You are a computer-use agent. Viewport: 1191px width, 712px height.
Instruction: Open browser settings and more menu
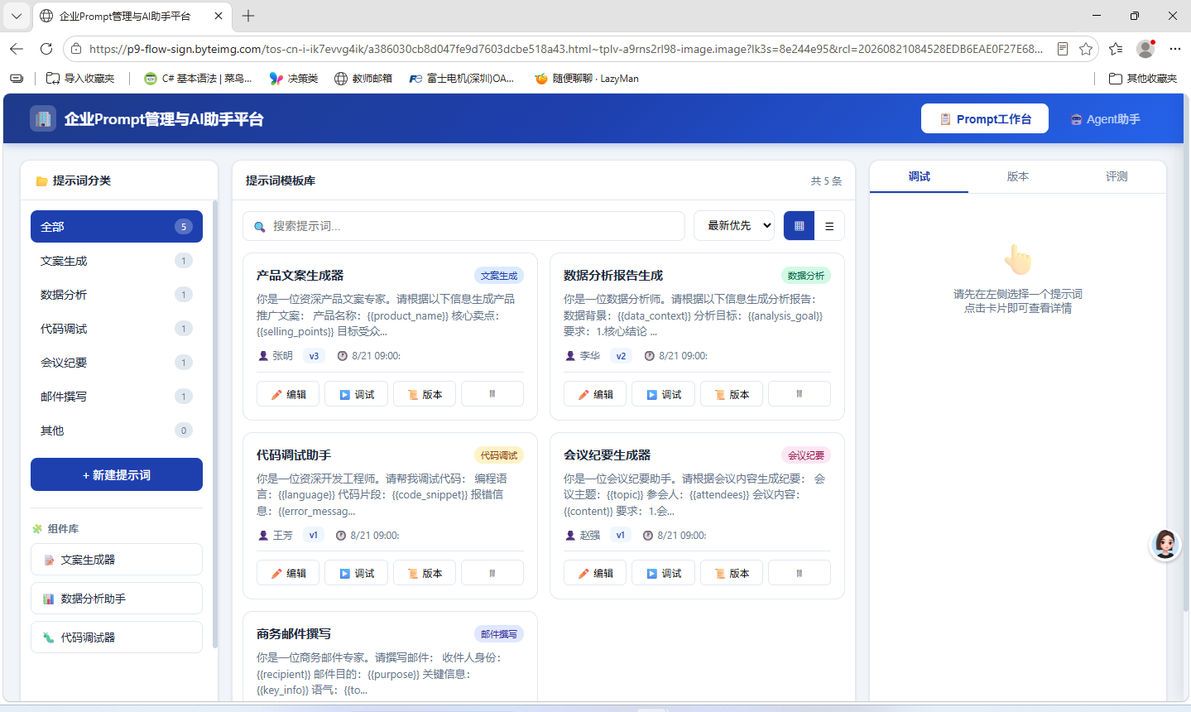[1175, 49]
